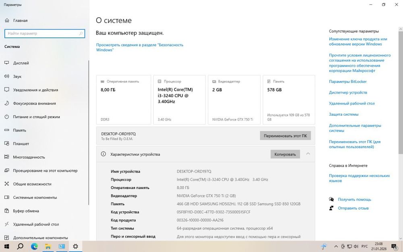This screenshot has width=403, height=252.
Task: Open Параметры BitLocker link
Action: [x=348, y=81]
